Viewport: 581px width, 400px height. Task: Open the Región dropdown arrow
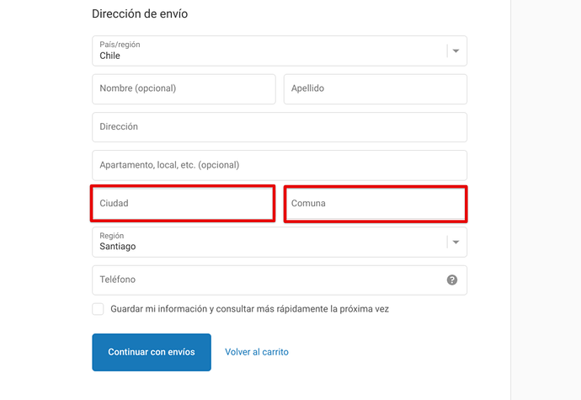(x=456, y=243)
